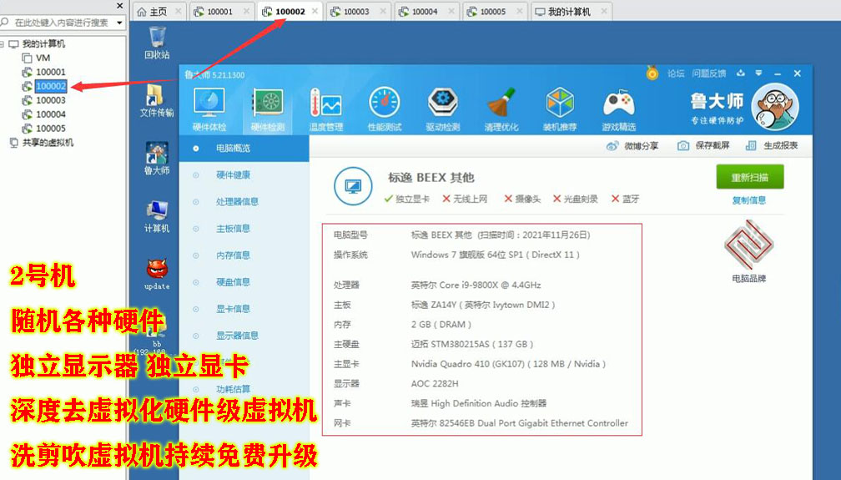The image size is (841, 480).
Task: Click the 迈拓 STM380215AS hard disk text
Action: pyautogui.click(x=471, y=344)
